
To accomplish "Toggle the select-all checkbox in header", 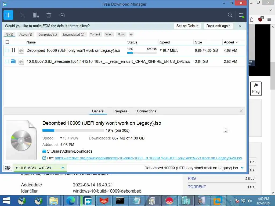I will 7,42.
